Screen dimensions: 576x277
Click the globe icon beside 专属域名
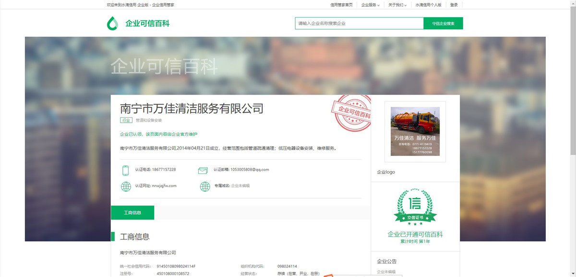point(205,186)
